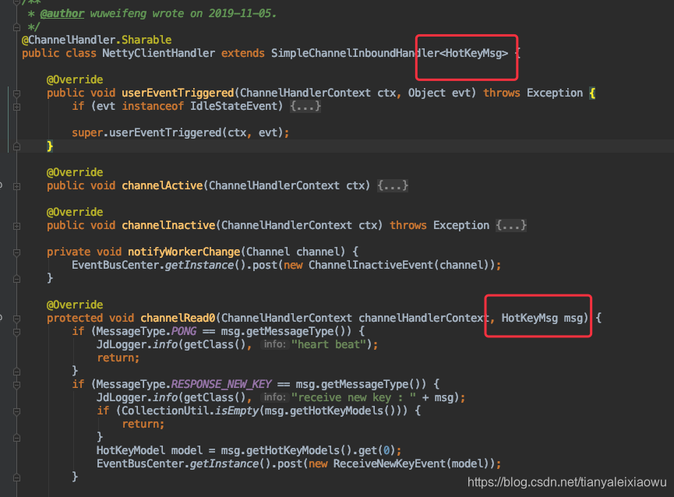Expand the channelActive method gutter fold marker
This screenshot has height=497, width=674.
pos(17,186)
